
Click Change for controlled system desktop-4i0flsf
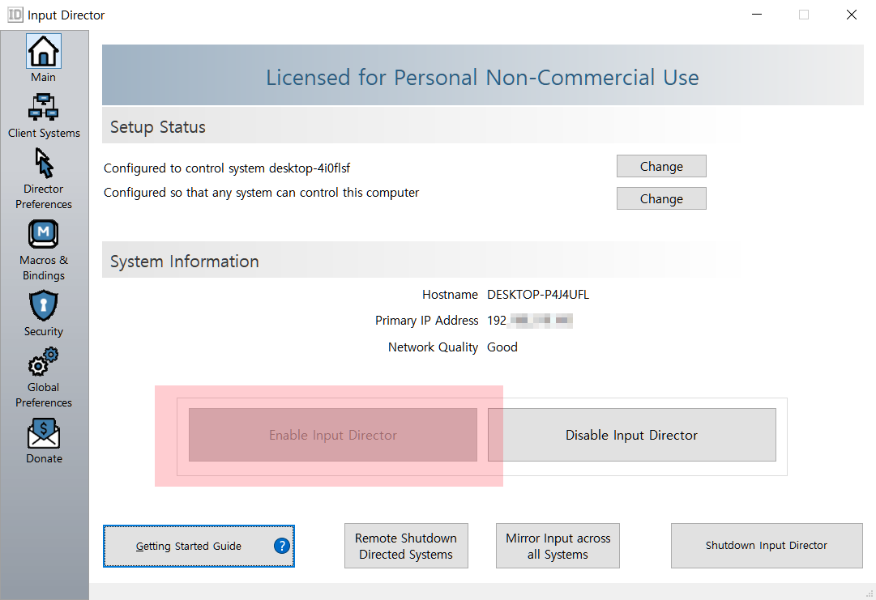(661, 166)
